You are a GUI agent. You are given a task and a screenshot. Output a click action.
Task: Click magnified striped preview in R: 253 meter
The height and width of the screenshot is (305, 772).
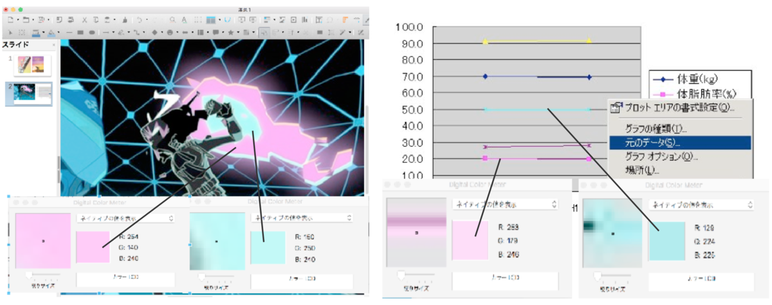[x=416, y=232]
